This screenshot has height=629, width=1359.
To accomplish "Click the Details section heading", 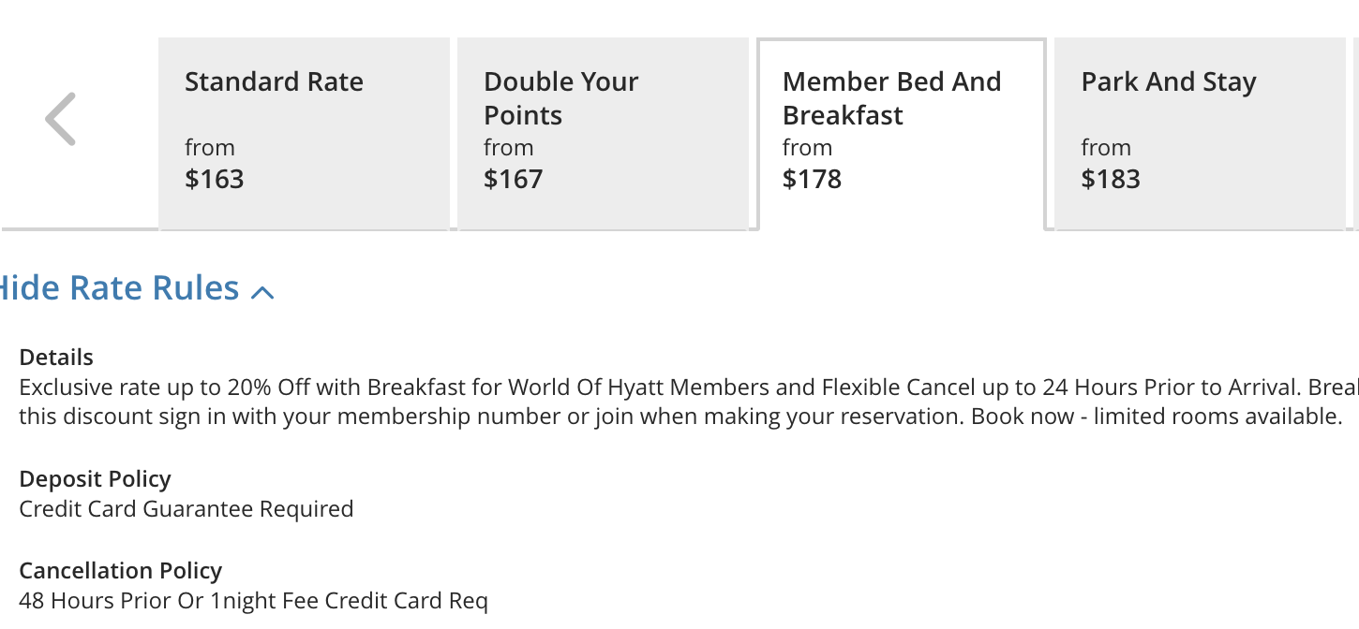I will (56, 357).
